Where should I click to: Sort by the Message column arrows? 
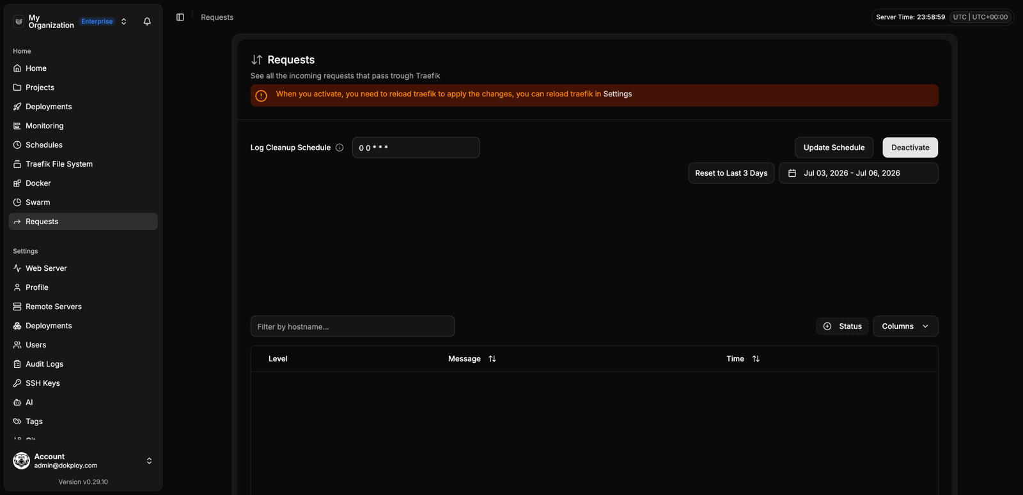click(x=492, y=359)
